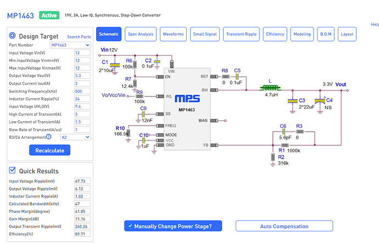The image size is (379, 244).
Task: Select resistor R10 symbol on FREQ pin
Action: [x=128, y=133]
